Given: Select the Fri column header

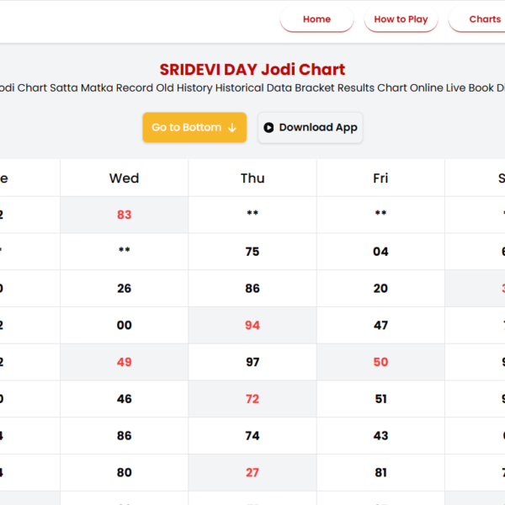Looking at the screenshot, I should 380,178.
